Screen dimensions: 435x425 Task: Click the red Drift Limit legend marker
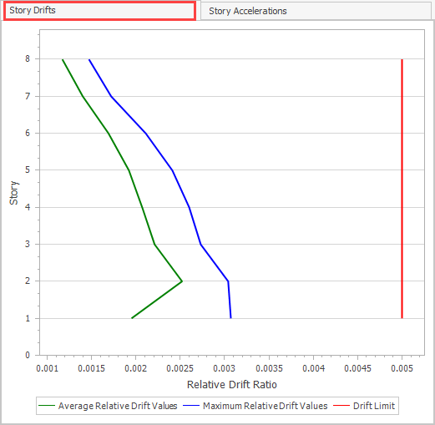tap(341, 406)
